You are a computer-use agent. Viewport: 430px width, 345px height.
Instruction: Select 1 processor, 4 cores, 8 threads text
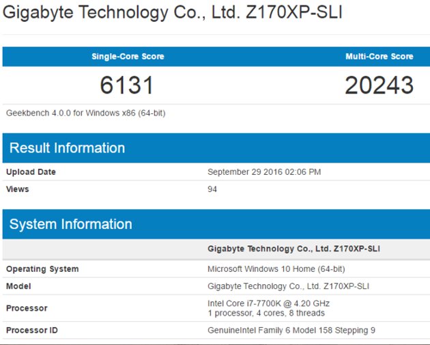[266, 313]
